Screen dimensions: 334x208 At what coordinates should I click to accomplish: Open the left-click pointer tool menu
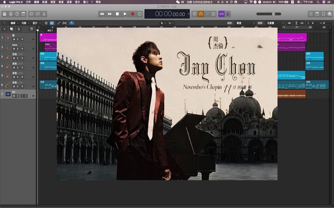(x=163, y=23)
